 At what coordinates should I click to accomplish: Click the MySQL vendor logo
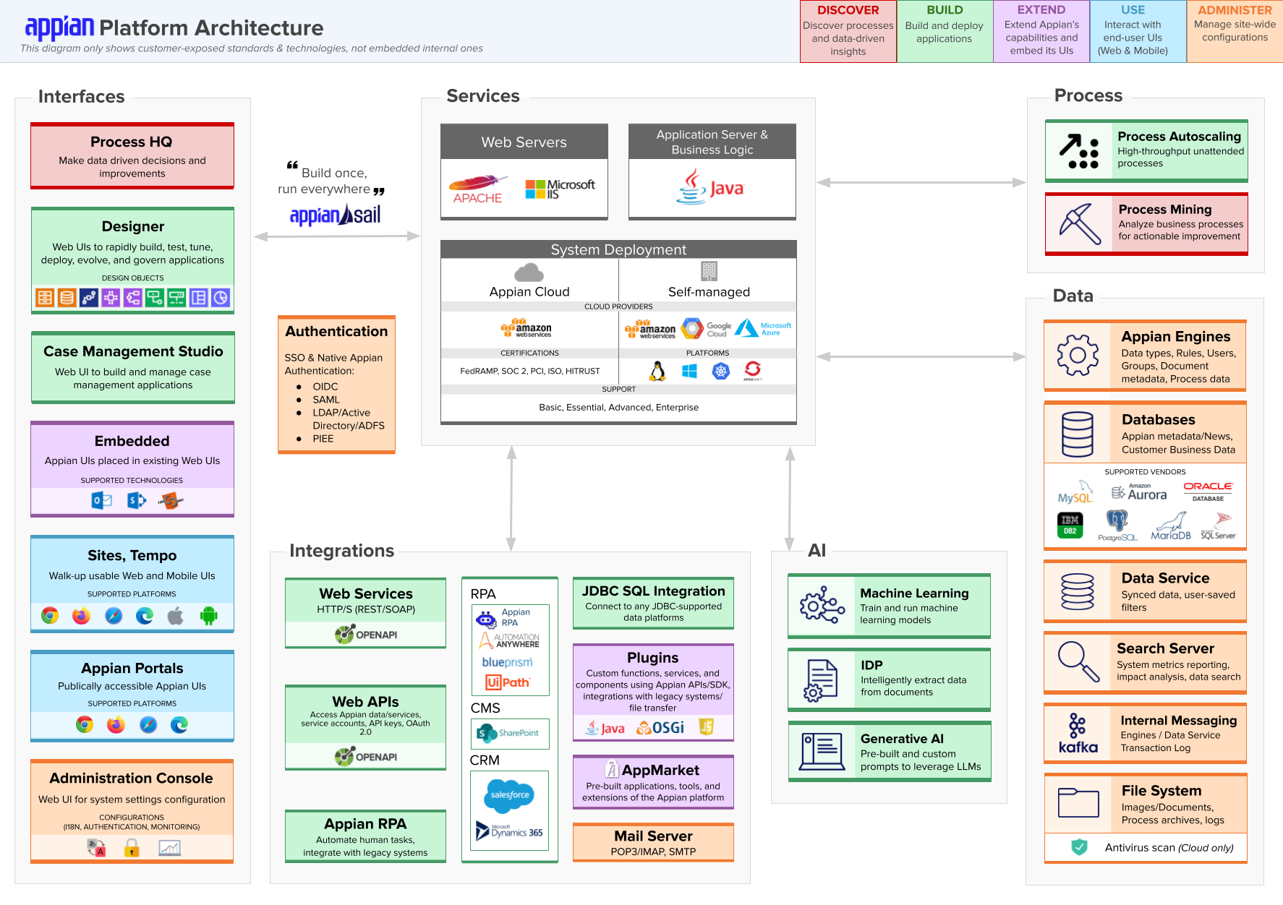pyautogui.click(x=1076, y=493)
